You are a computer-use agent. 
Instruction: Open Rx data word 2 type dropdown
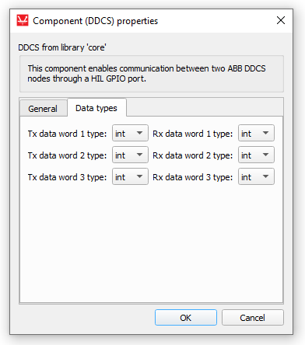click(x=256, y=155)
